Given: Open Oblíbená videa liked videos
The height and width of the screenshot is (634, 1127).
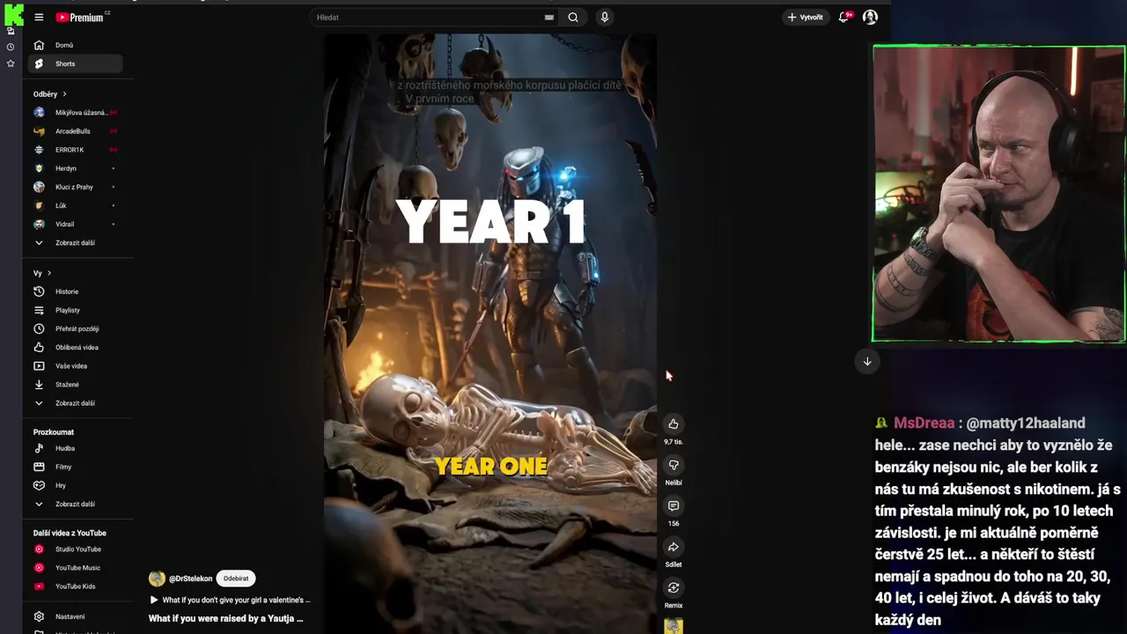Looking at the screenshot, I should (x=75, y=347).
